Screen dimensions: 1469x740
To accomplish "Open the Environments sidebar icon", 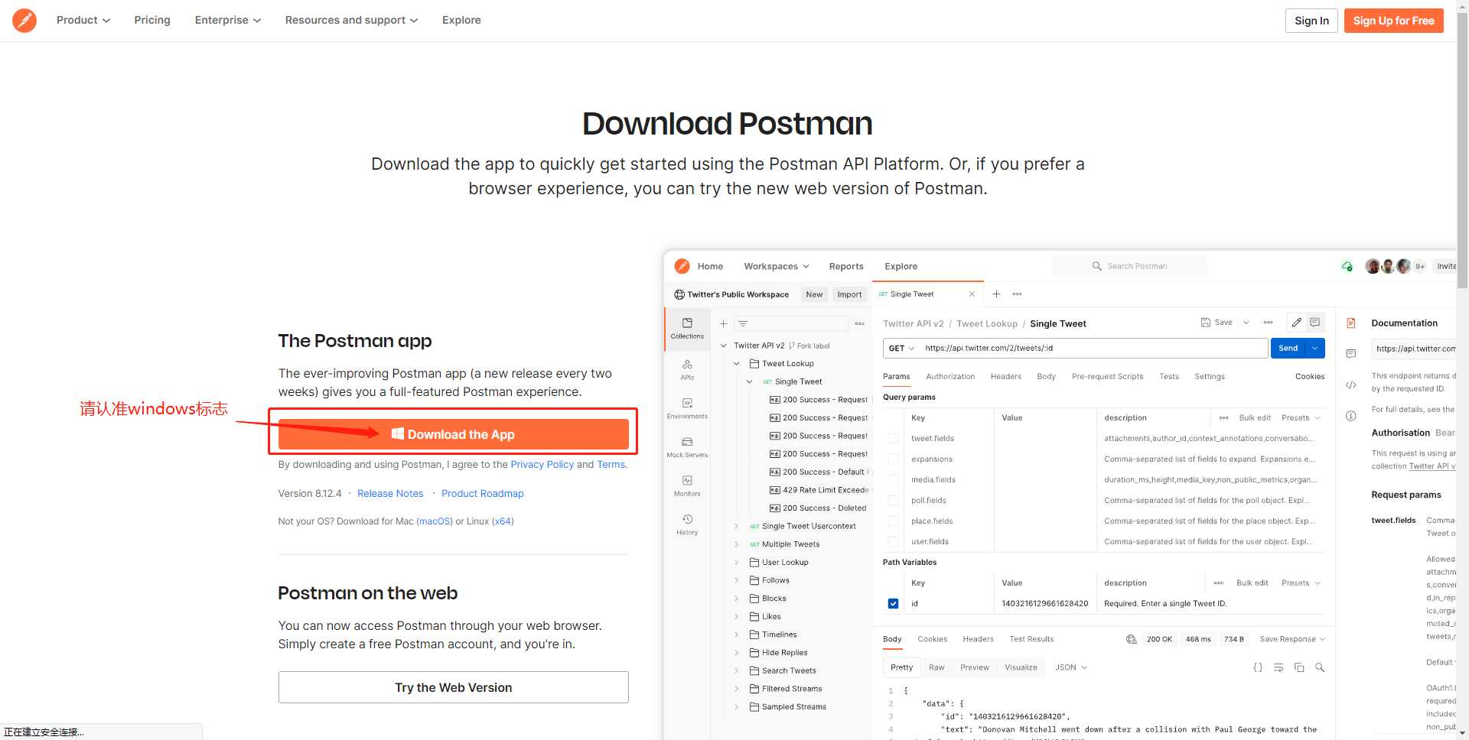I will pyautogui.click(x=687, y=408).
